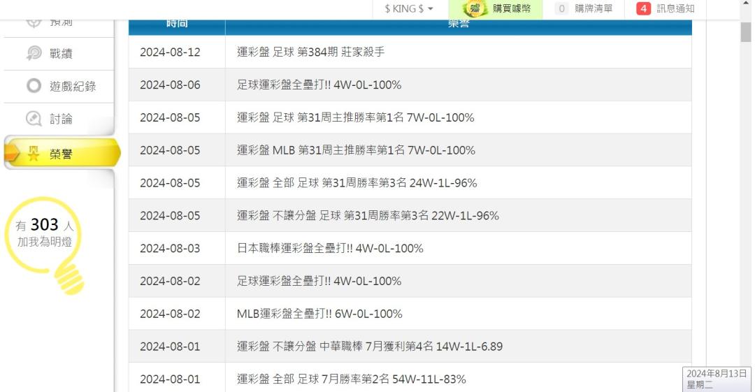755x392 pixels.
Task: Click 運彩盤 不讓分盤 中華職棒 7月獲利第4名 entry
Action: click(370, 347)
